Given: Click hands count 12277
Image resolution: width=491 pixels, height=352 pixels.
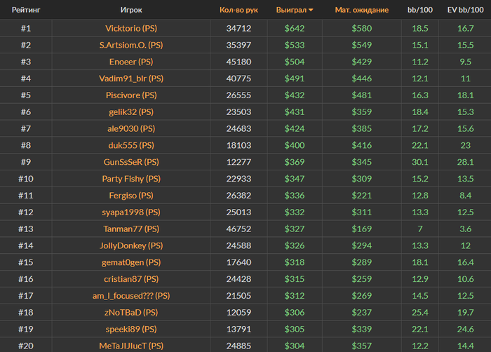Looking at the screenshot, I should click(x=238, y=162).
